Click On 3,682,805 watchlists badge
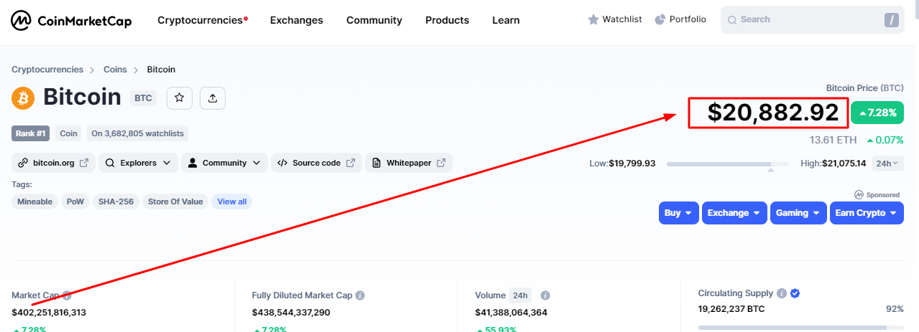Image resolution: width=919 pixels, height=332 pixels. tap(138, 133)
